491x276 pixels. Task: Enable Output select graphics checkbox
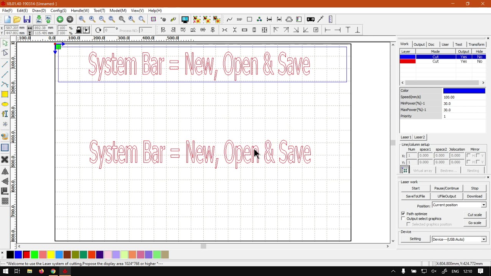click(x=403, y=219)
